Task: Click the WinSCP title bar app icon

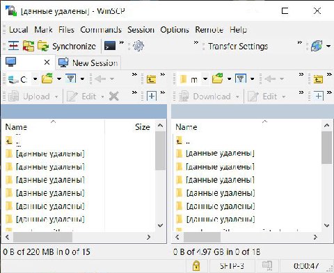Action: click(11, 10)
